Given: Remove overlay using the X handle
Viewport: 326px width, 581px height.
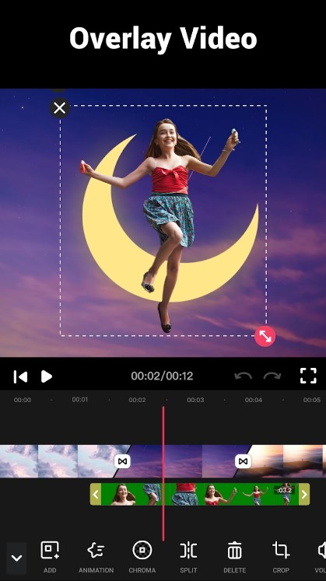Looking at the screenshot, I should click(60, 108).
